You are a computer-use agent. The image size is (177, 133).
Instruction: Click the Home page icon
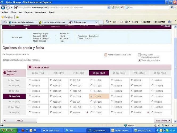pyautogui.click(x=107, y=22)
